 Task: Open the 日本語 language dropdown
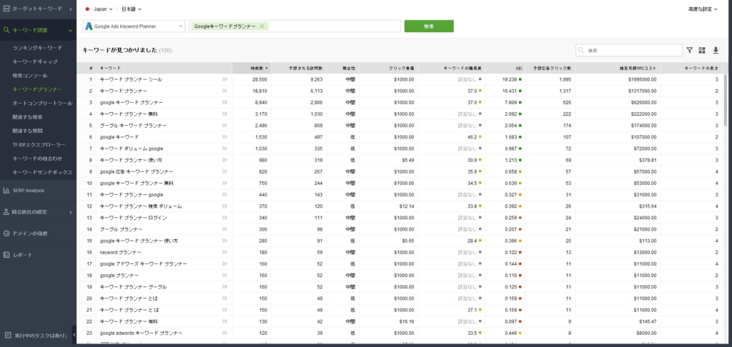(132, 9)
